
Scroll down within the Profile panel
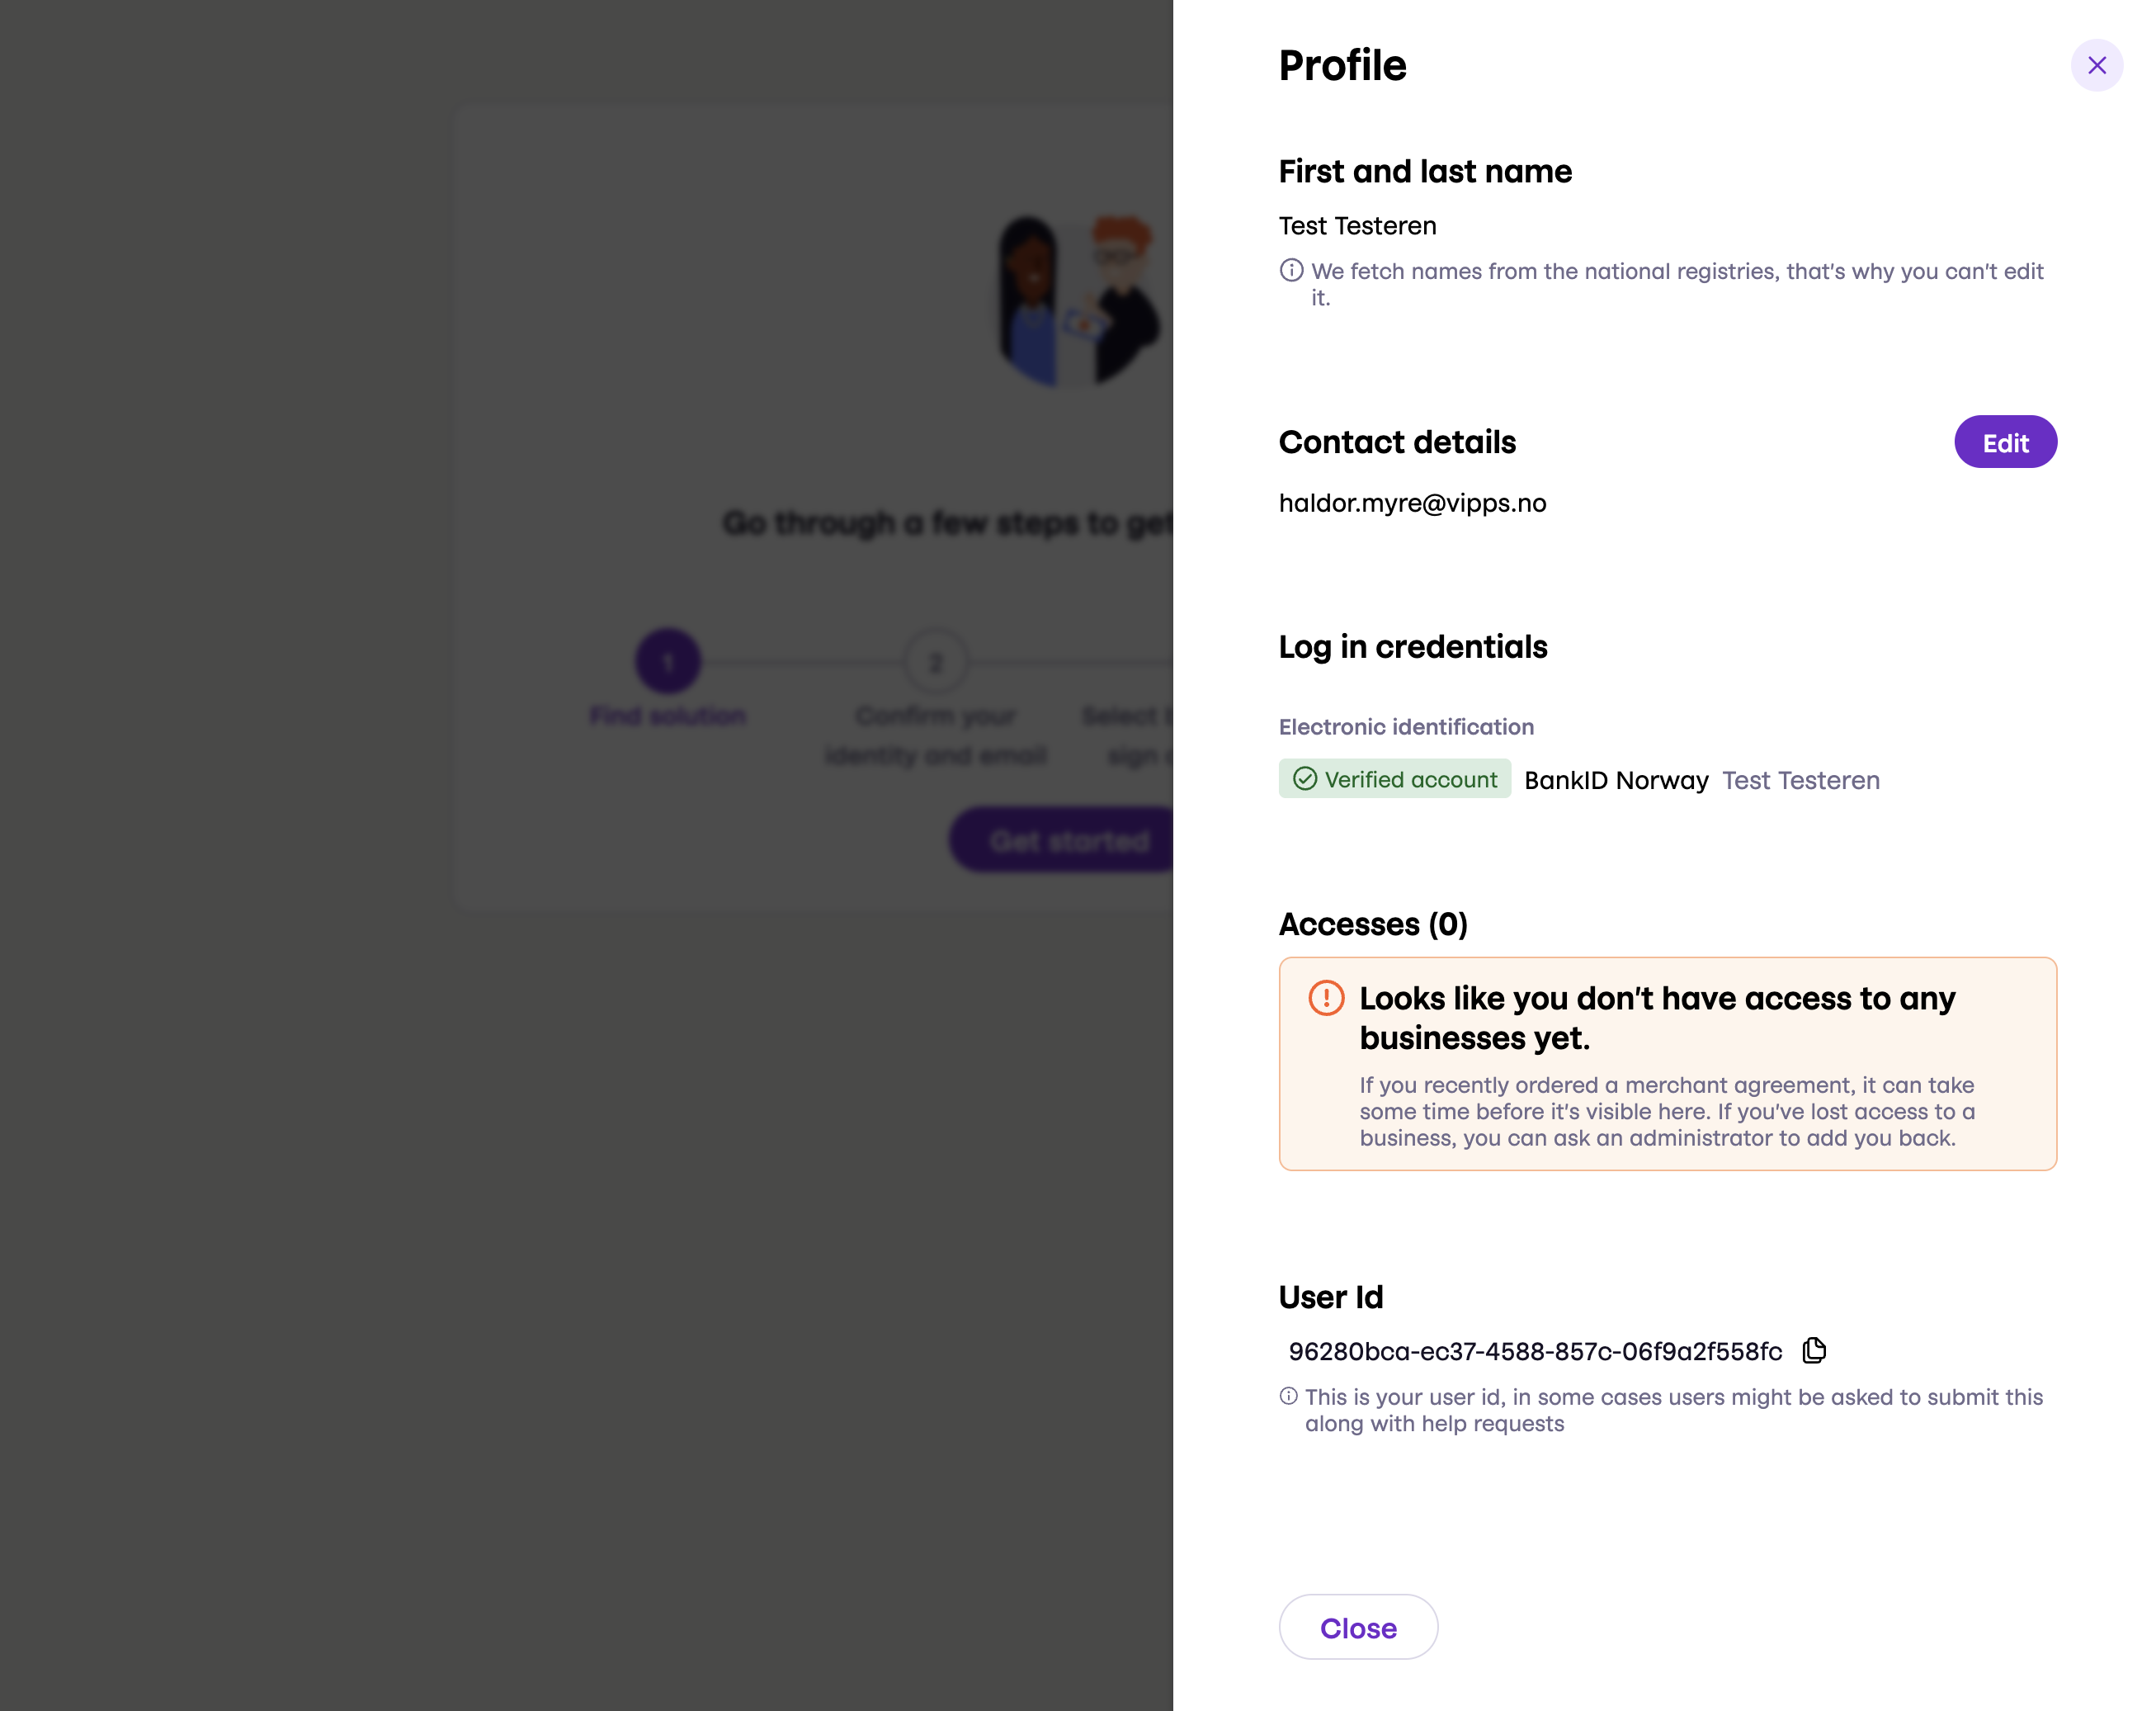[1666, 876]
